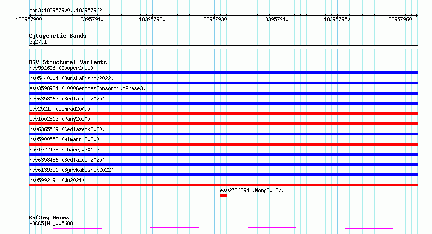Click ruler position 183957950
The height and width of the screenshot is (234, 432).
pyautogui.click(x=337, y=19)
